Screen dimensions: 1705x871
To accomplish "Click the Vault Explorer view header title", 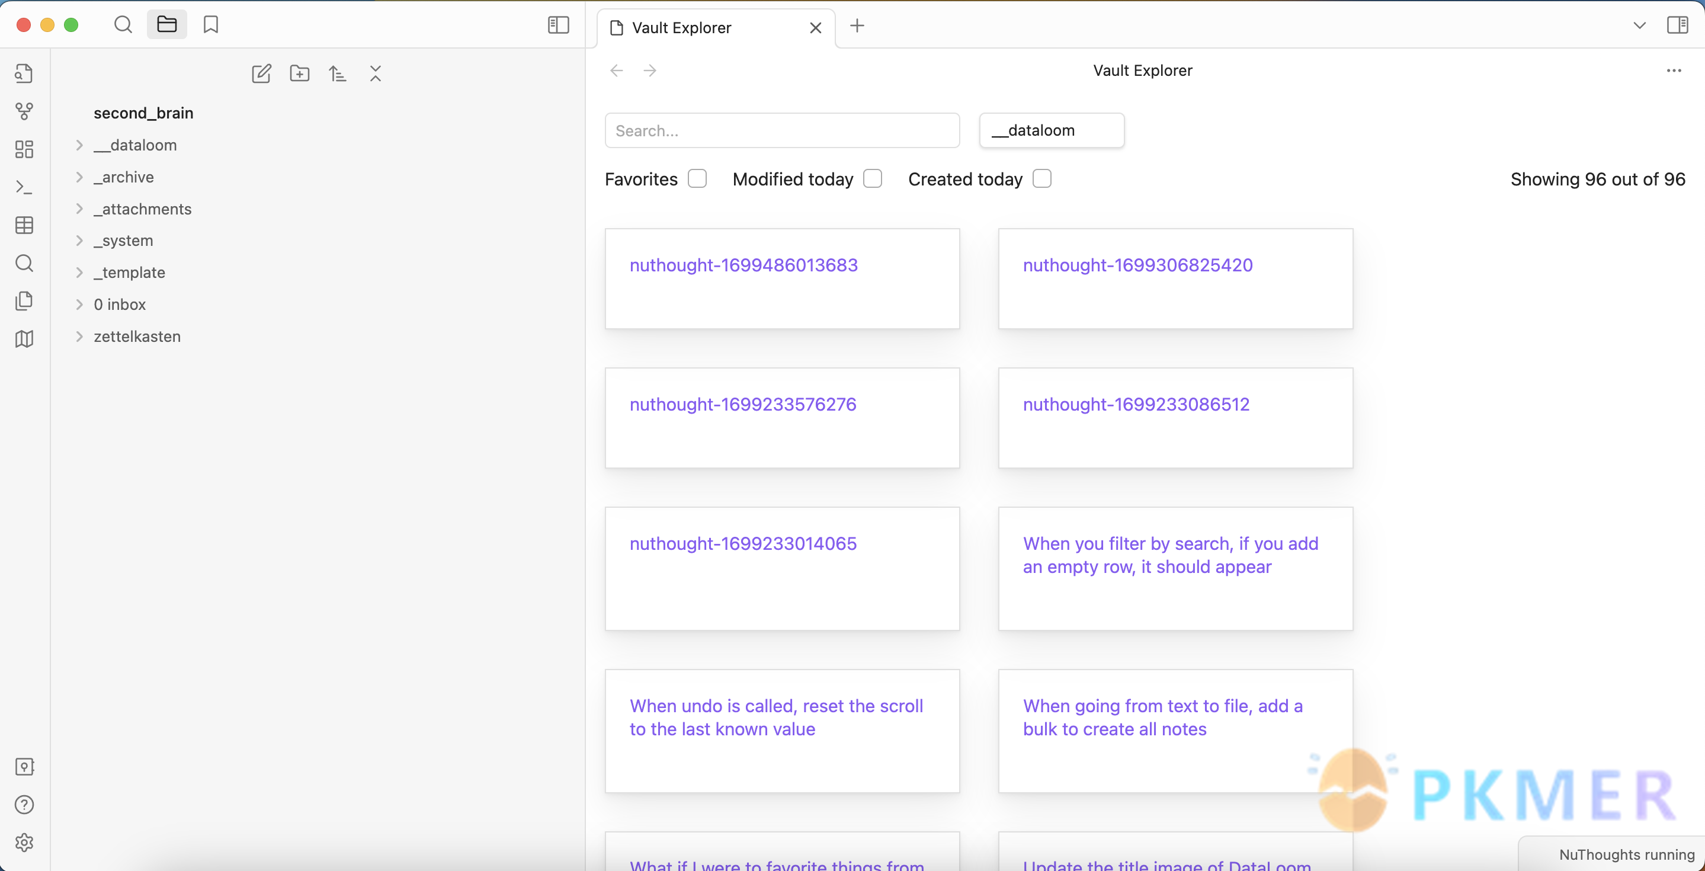I will (1142, 71).
